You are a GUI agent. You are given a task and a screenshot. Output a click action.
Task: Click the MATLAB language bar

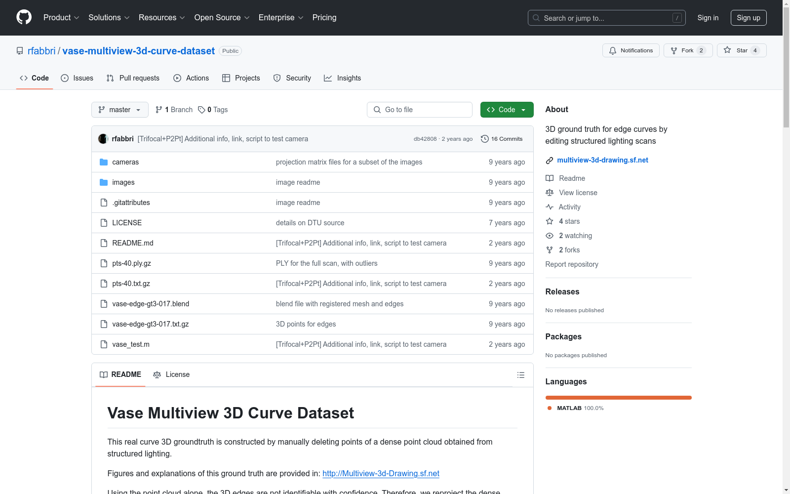(x=619, y=398)
